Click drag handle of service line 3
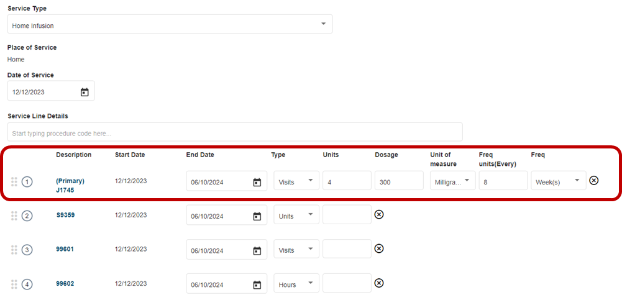This screenshot has height=300, width=622. click(14, 250)
